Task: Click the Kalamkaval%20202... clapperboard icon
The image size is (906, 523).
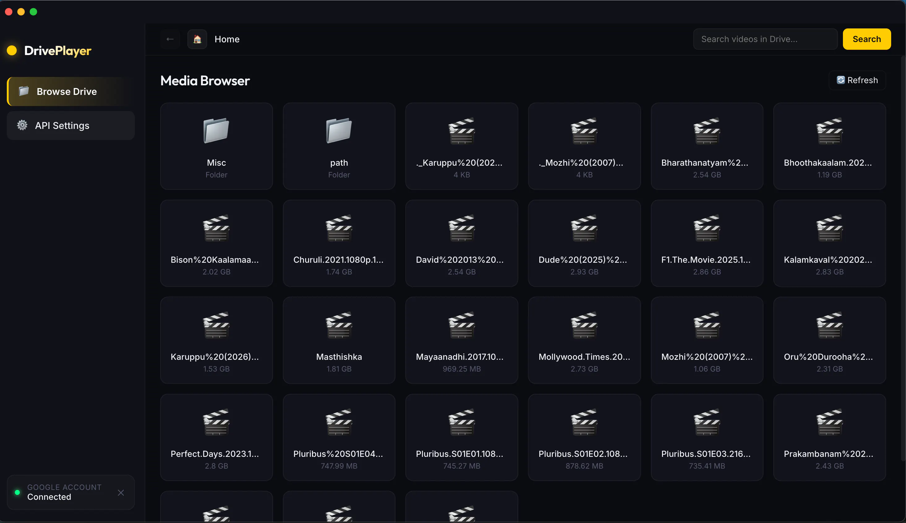Action: (x=830, y=228)
